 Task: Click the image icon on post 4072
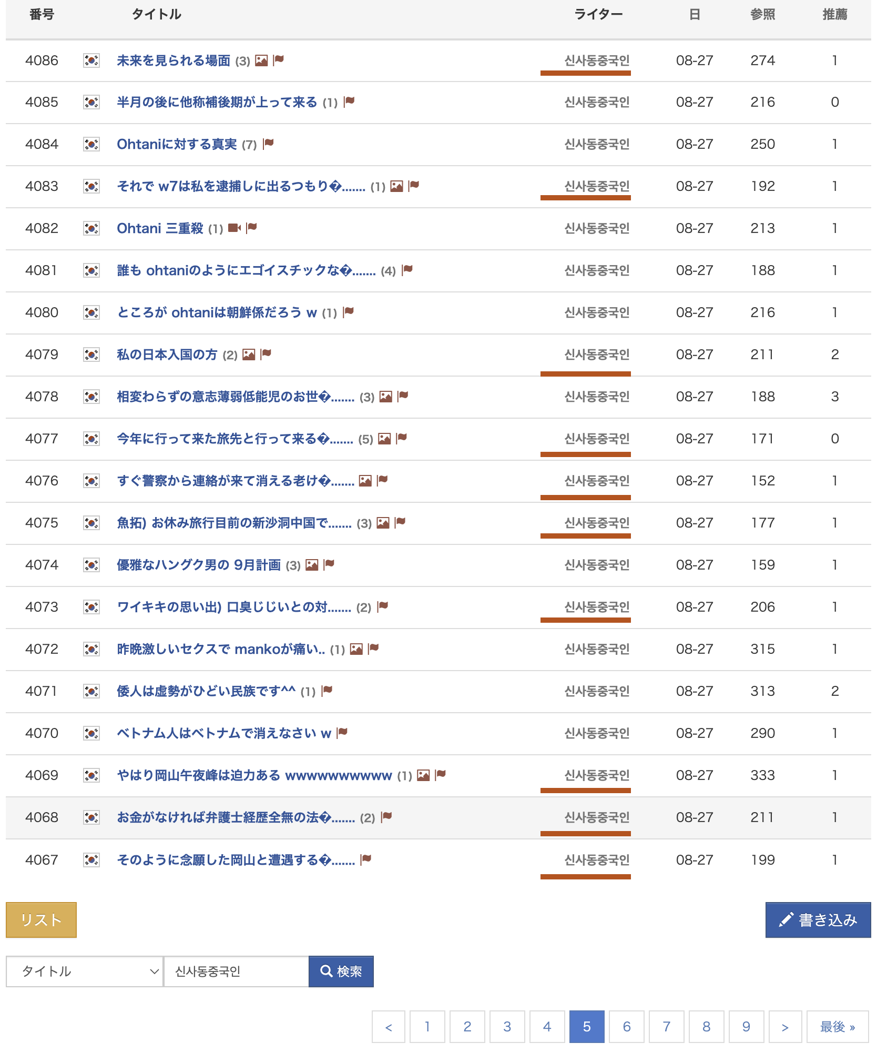coord(356,649)
